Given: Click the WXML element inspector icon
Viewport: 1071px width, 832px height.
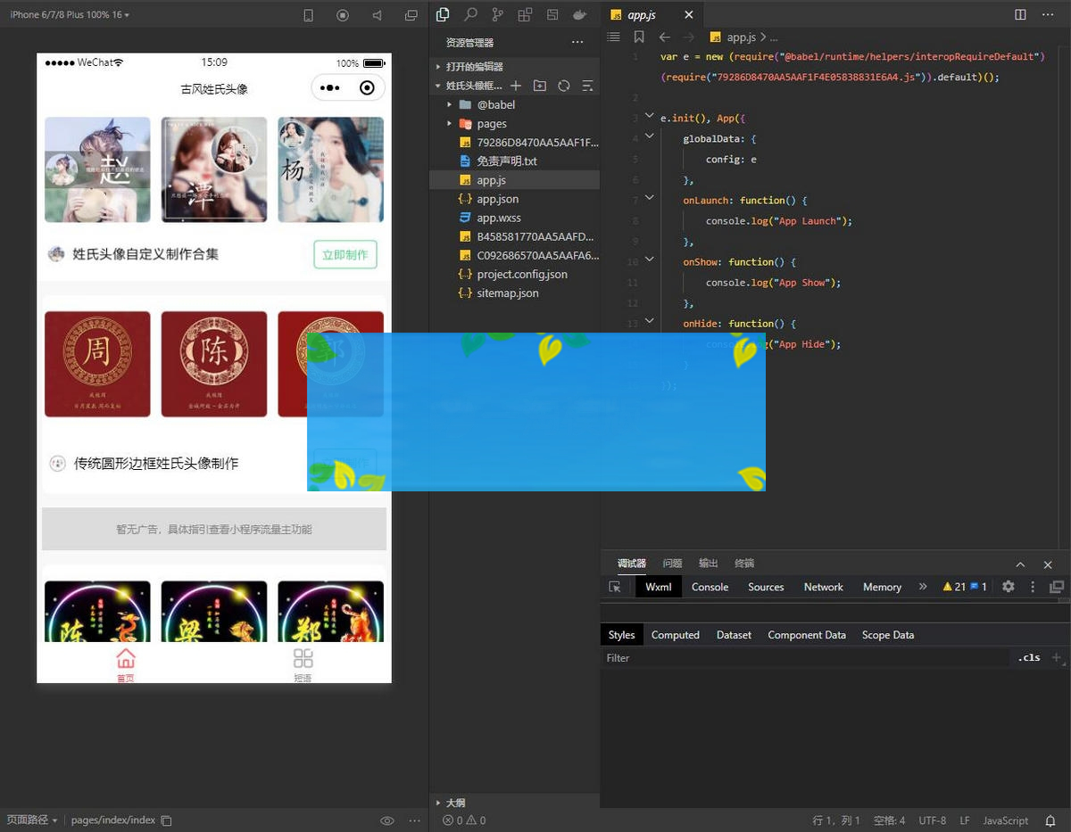Looking at the screenshot, I should click(615, 587).
